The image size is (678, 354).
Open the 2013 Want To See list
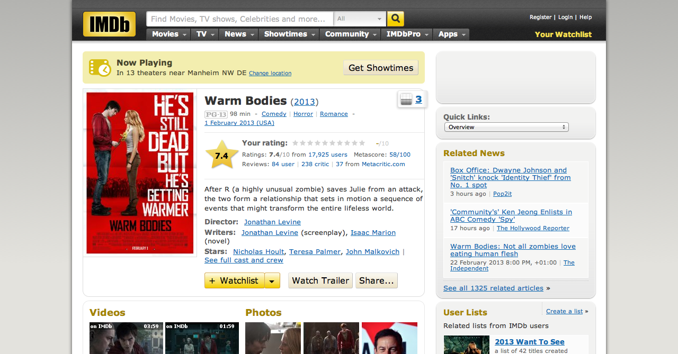(x=530, y=342)
